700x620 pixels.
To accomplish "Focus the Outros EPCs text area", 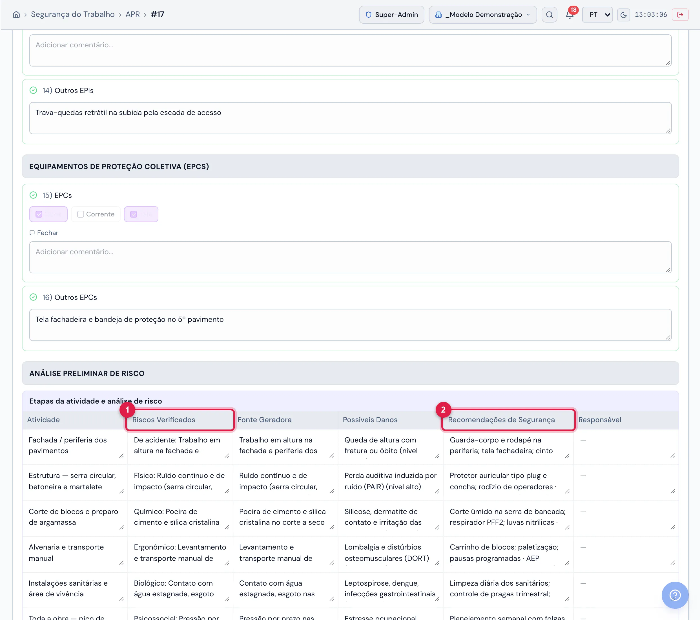I will pyautogui.click(x=350, y=325).
